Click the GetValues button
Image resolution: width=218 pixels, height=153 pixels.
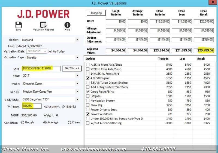(72, 68)
